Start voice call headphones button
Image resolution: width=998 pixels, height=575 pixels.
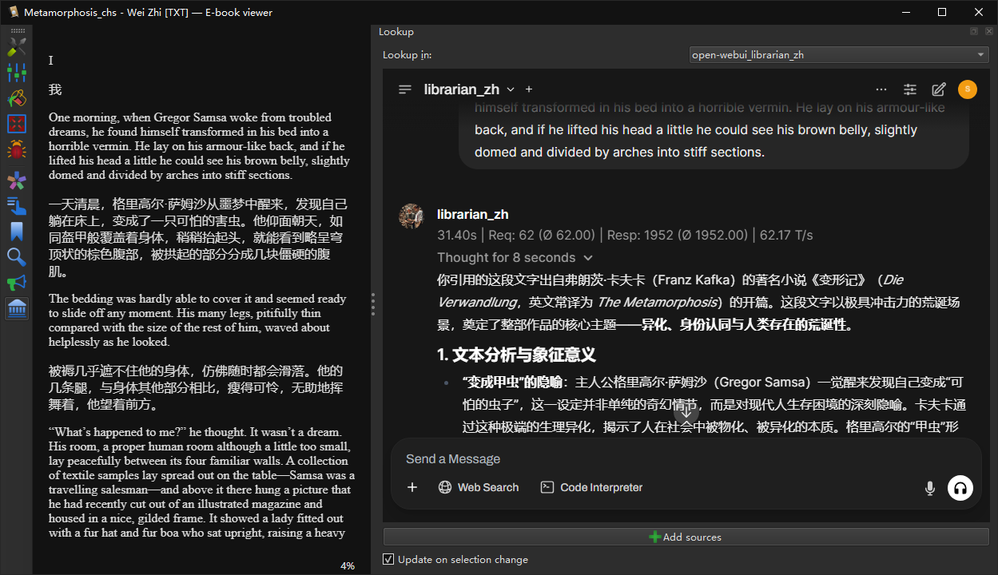tap(960, 488)
